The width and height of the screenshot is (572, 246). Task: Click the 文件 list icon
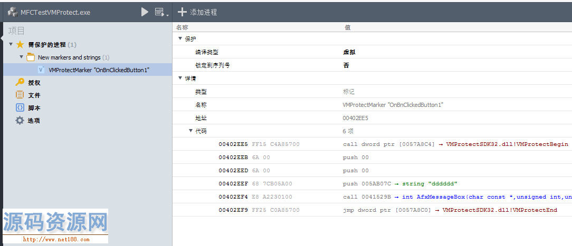point(20,95)
